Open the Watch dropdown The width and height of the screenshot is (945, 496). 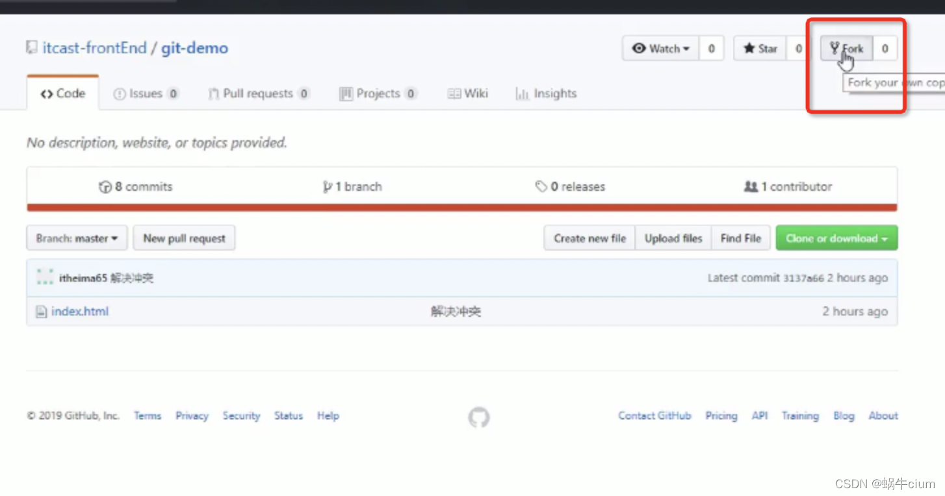(660, 49)
